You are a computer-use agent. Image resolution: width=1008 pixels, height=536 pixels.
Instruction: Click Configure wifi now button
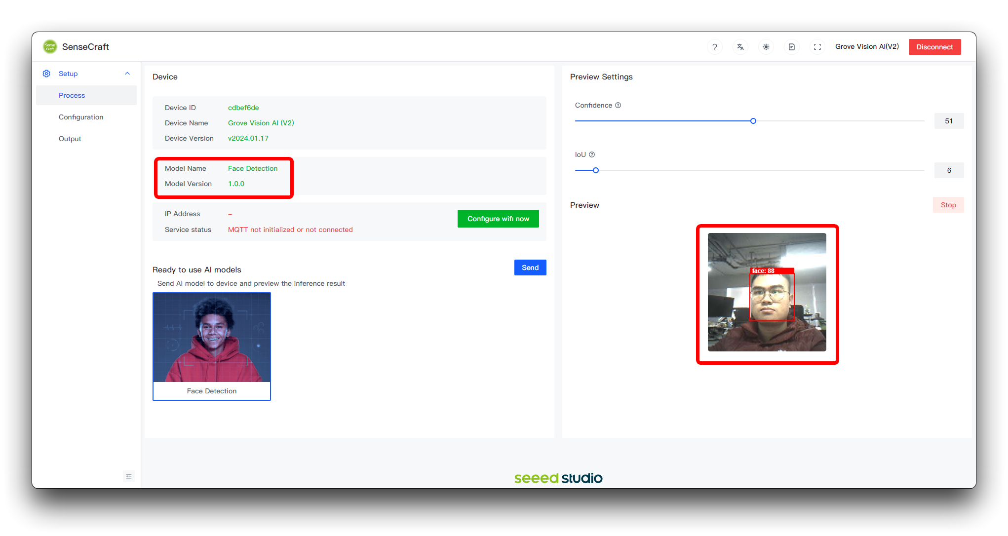498,219
